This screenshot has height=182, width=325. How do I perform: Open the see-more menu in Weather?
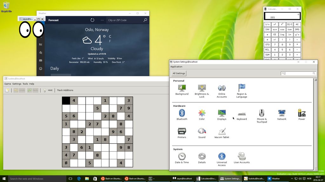(102, 20)
